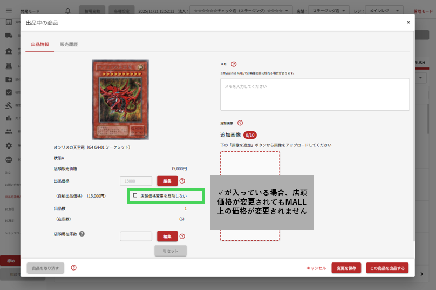Open the レジ メインレジ dropdown
The width and height of the screenshot is (436, 290).
(x=384, y=10)
